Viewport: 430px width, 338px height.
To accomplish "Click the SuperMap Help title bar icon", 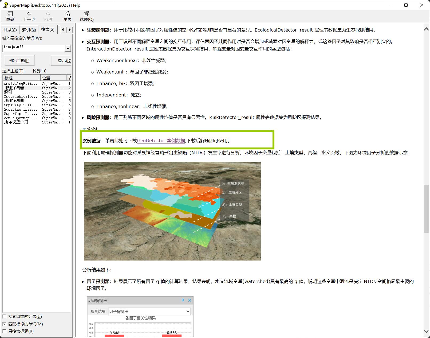I will point(5,5).
